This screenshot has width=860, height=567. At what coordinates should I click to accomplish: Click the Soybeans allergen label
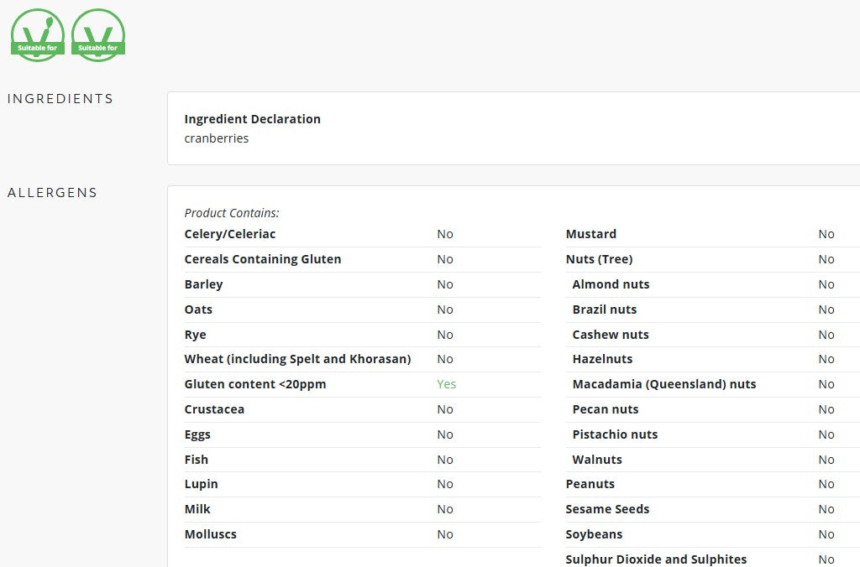(x=594, y=534)
